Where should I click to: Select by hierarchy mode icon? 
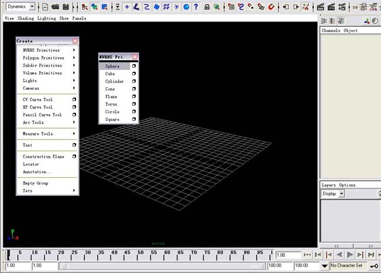(x=84, y=7)
